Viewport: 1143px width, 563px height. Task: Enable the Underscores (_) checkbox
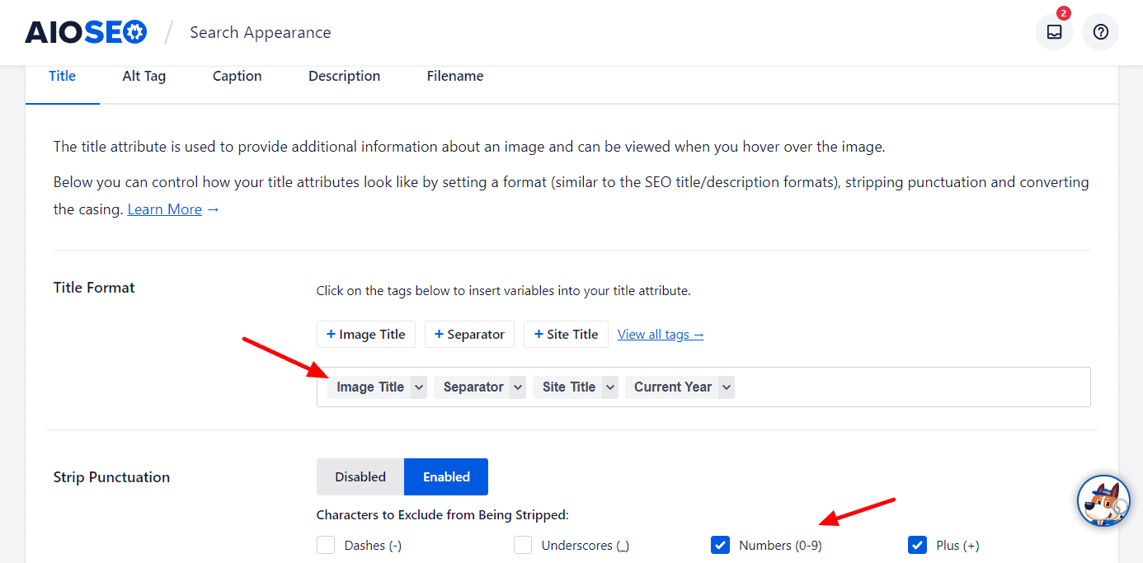pos(523,545)
